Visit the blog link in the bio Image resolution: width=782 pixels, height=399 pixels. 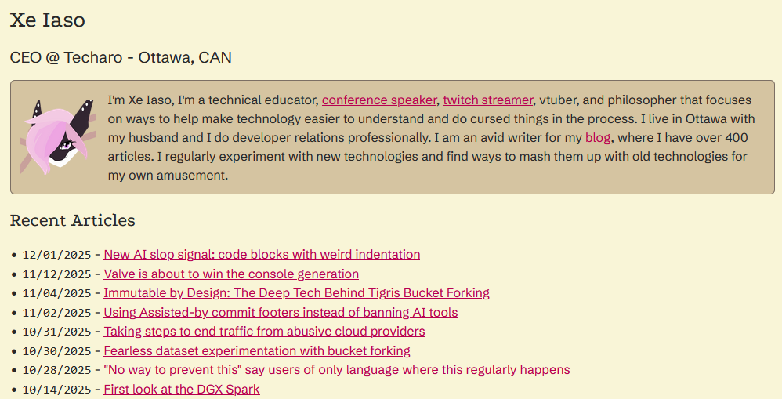597,138
